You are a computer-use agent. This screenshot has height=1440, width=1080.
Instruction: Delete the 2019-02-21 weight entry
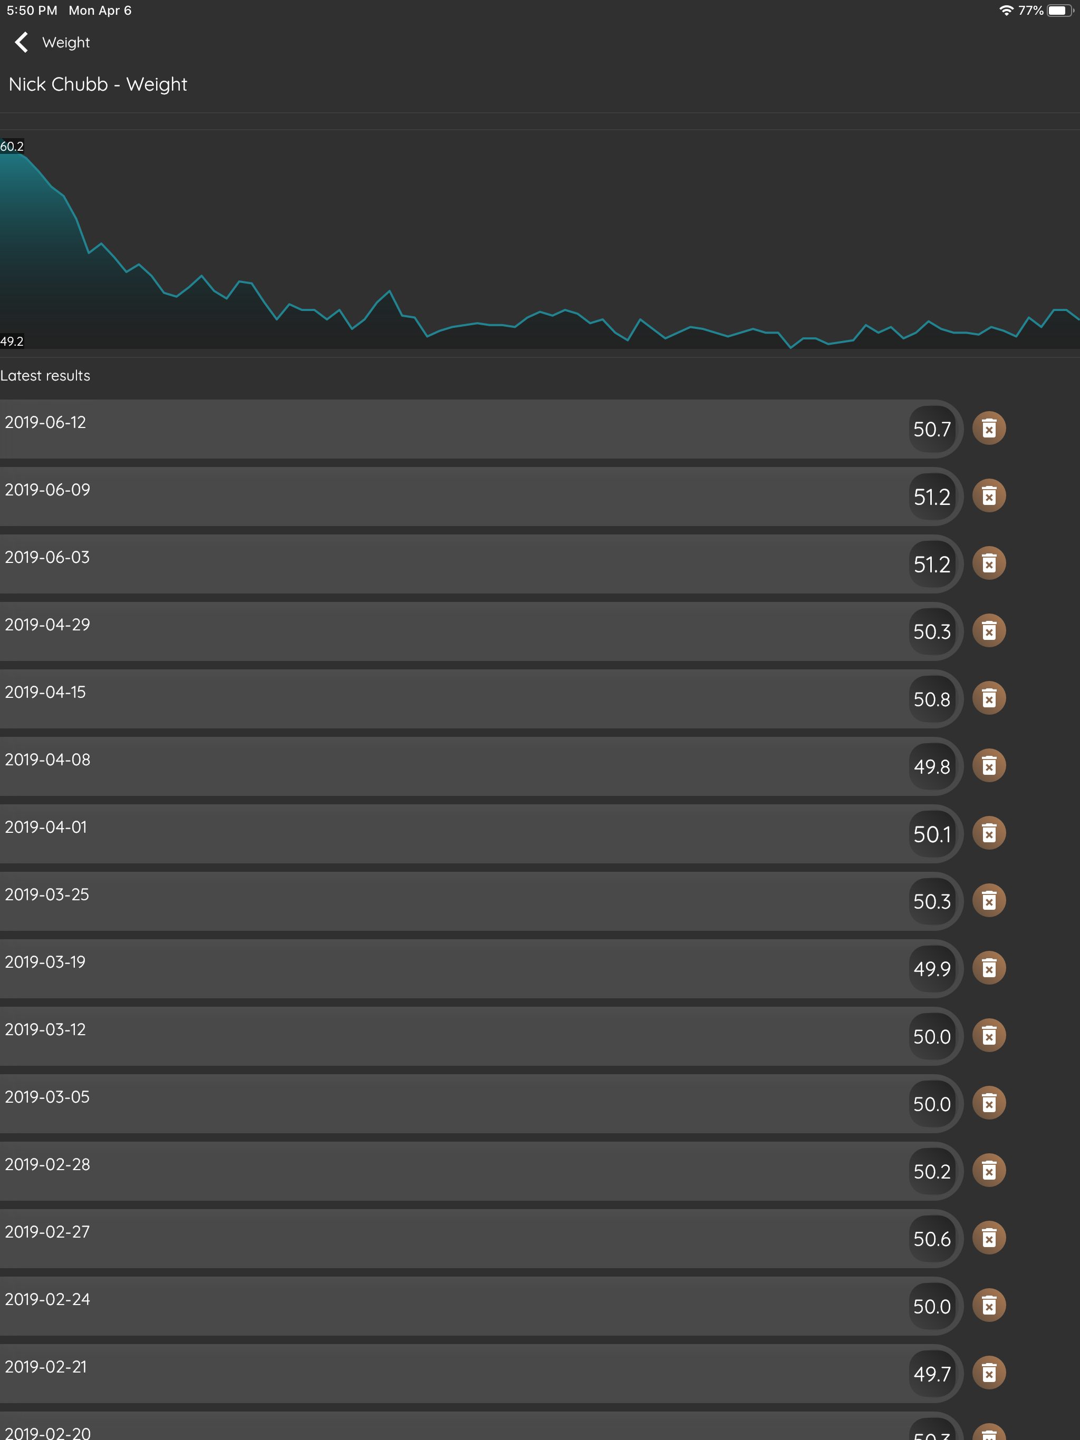[988, 1373]
